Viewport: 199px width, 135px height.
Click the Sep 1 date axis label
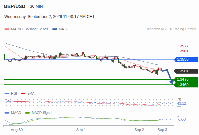(x=81, y=130)
